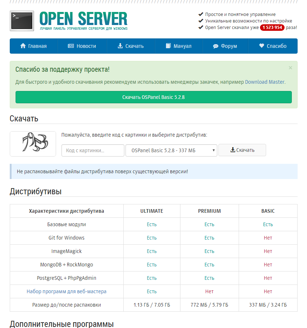Open the OSPanel Basic 5.2.8 distribution dropdown
This screenshot has height=328, width=307.
(x=171, y=150)
